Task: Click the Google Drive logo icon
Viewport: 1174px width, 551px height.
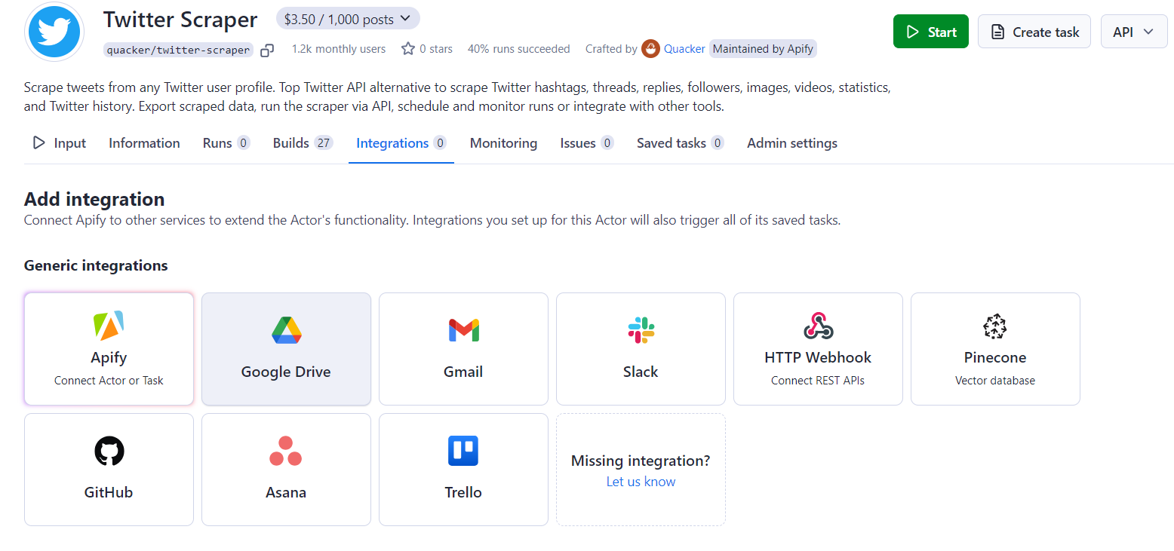Action: [286, 330]
